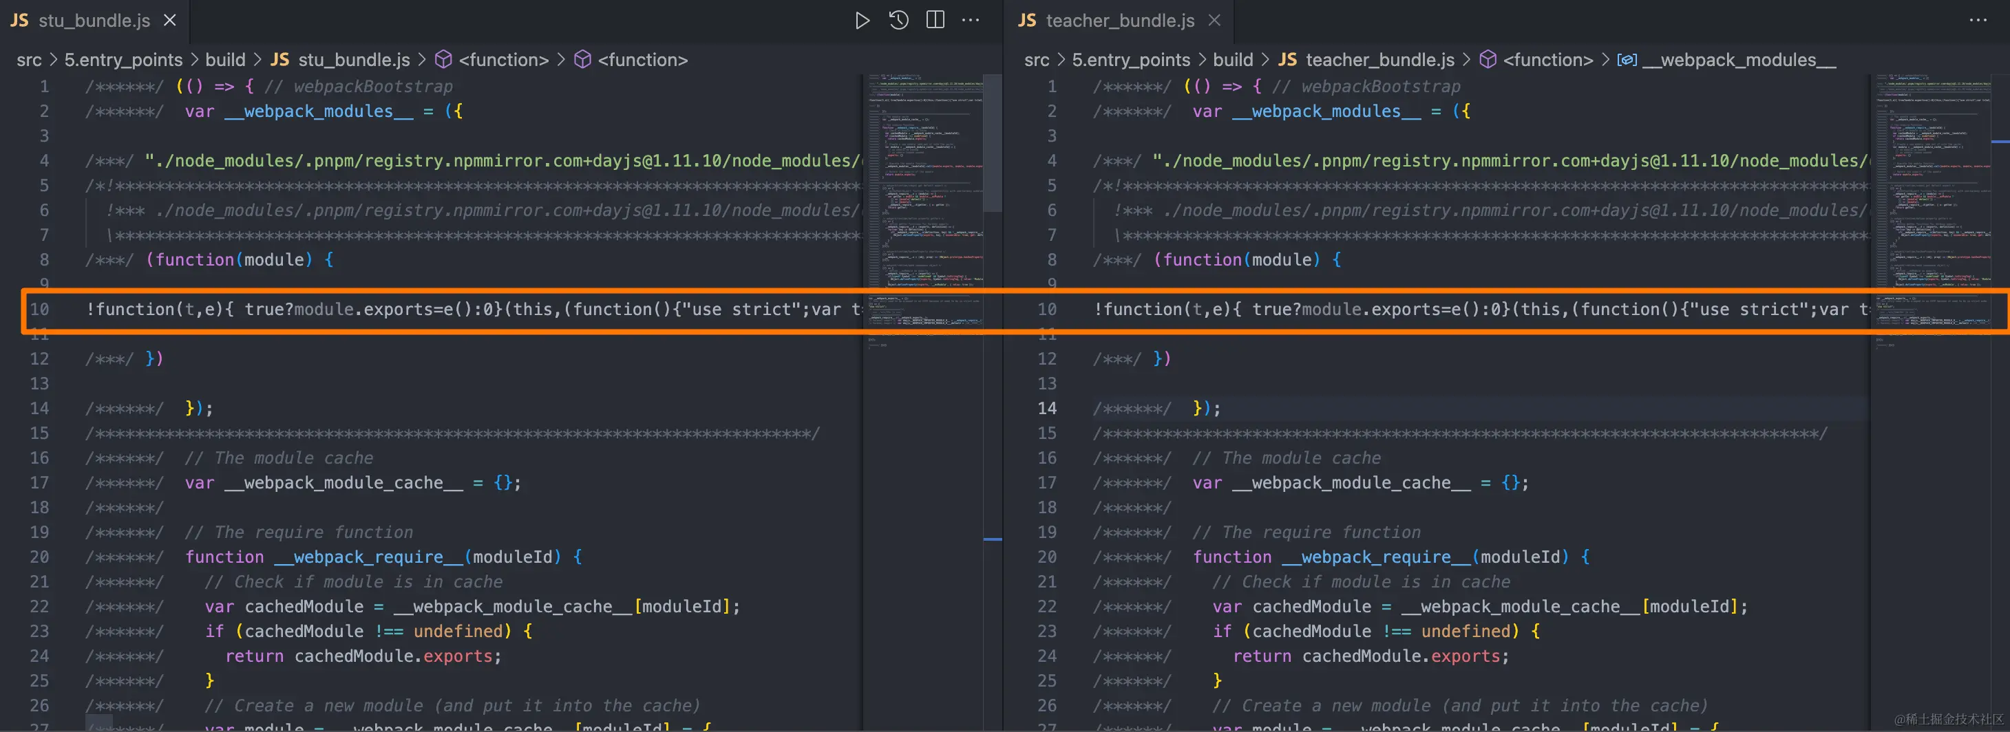Image resolution: width=2010 pixels, height=732 pixels.
Task: Click 'webpackBootstrap' comment in stu_bundle.js line 1
Action: click(x=373, y=86)
